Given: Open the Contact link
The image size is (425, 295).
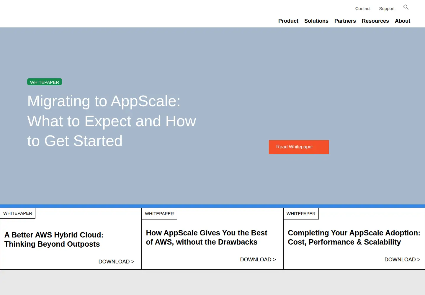Looking at the screenshot, I should 363,9.
